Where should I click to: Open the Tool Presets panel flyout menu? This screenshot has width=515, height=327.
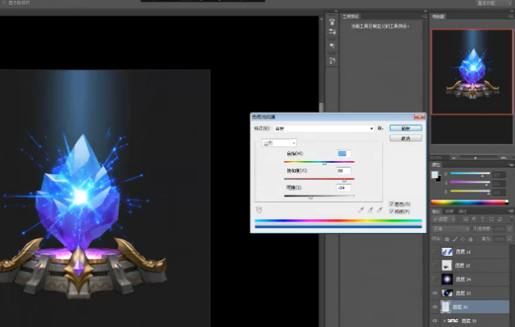(424, 16)
